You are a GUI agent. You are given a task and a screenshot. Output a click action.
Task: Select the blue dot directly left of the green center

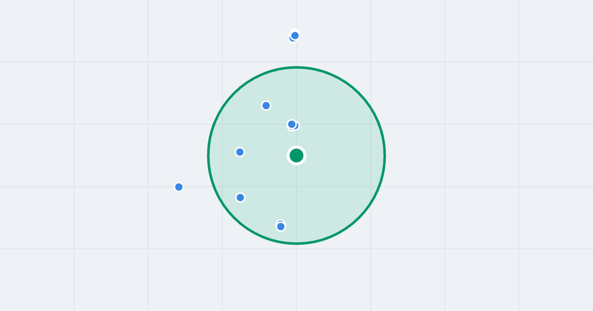(x=240, y=152)
